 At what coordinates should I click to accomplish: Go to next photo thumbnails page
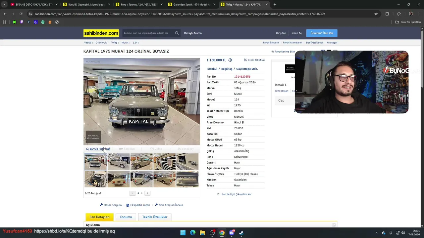click(147, 193)
